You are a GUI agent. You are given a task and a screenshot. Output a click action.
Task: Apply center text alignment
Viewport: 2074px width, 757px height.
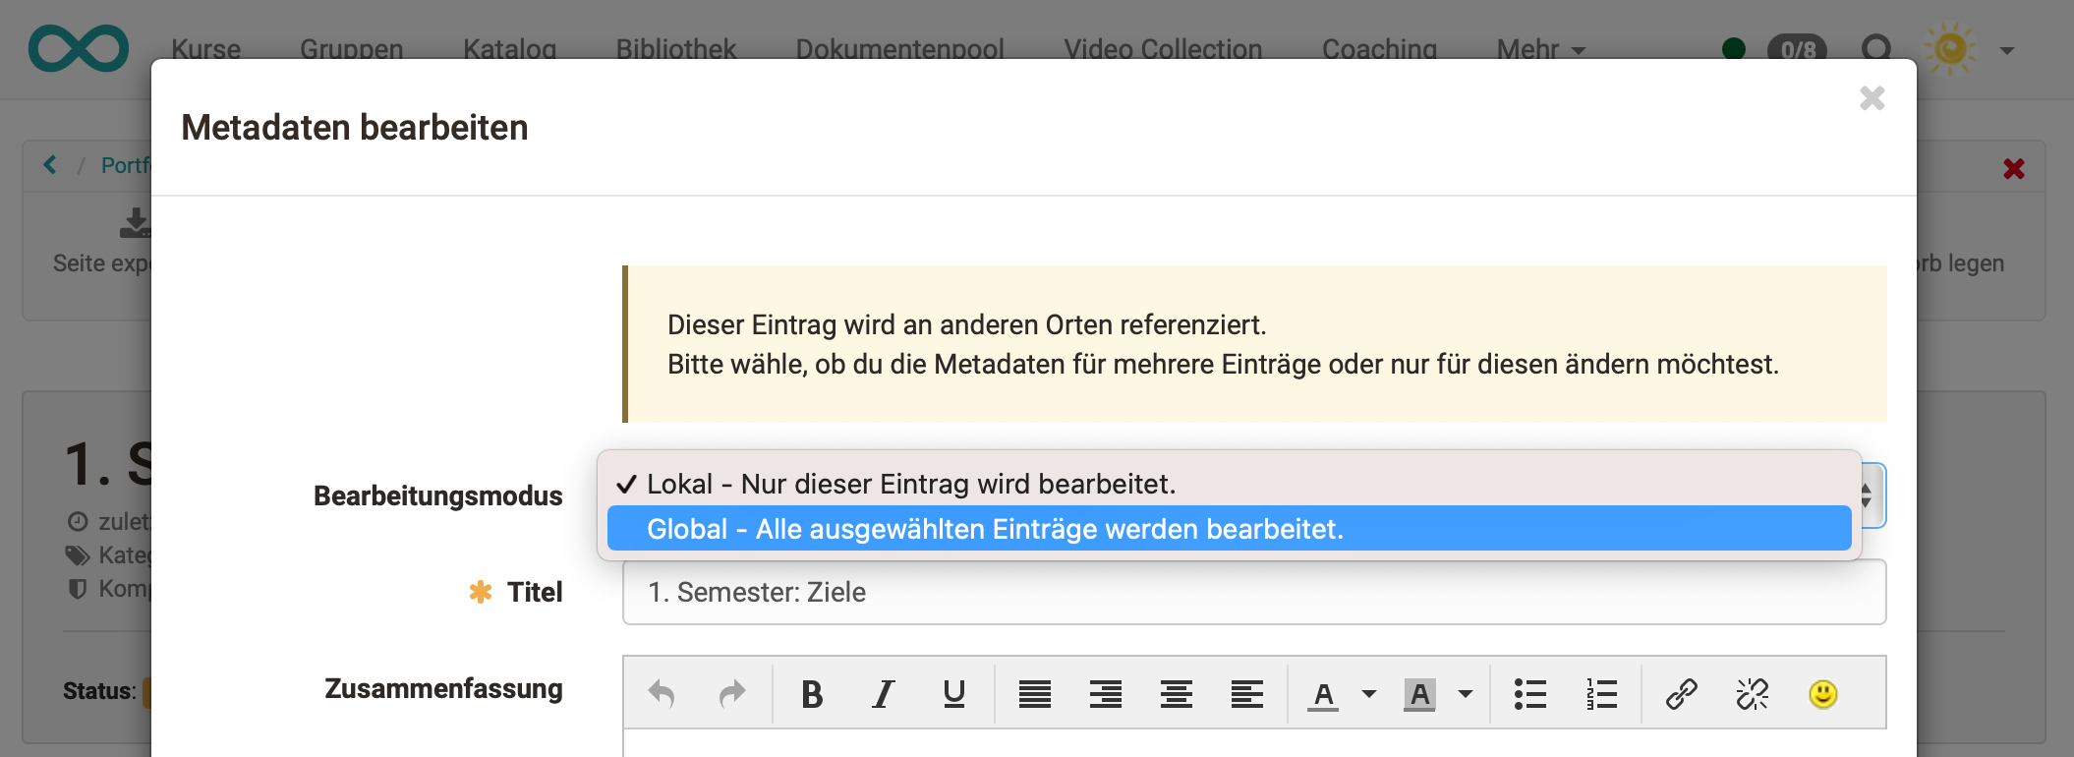pyautogui.click(x=1176, y=694)
